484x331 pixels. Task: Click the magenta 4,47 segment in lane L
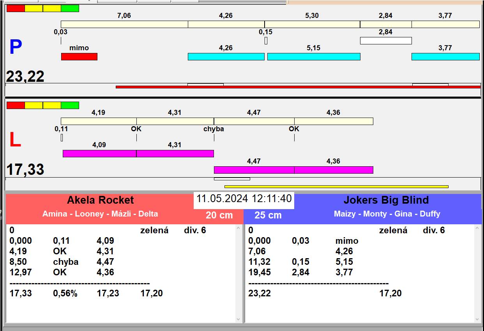254,170
